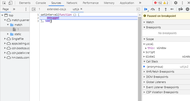Show more navigator tabs chevron
This screenshot has width=190, height=101.
(14, 9)
